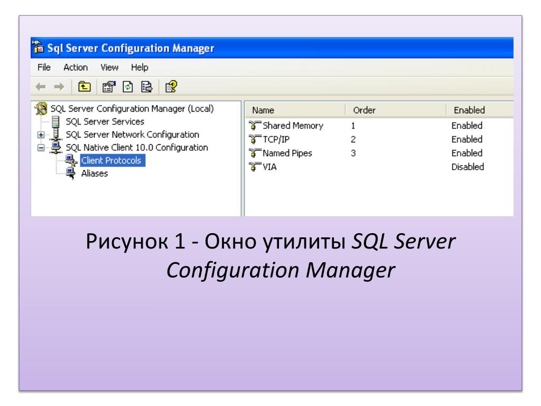This screenshot has width=541, height=406.
Task: Click the Configuration Manager title bar icon
Action: coord(38,47)
